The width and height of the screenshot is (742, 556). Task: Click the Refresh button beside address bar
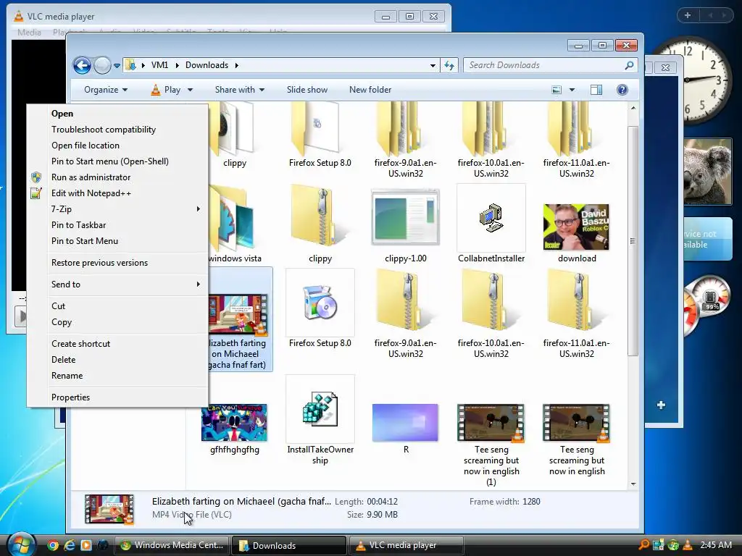(449, 65)
